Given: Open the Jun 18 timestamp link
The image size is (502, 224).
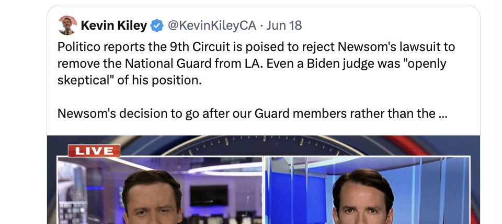Looking at the screenshot, I should click(284, 25).
